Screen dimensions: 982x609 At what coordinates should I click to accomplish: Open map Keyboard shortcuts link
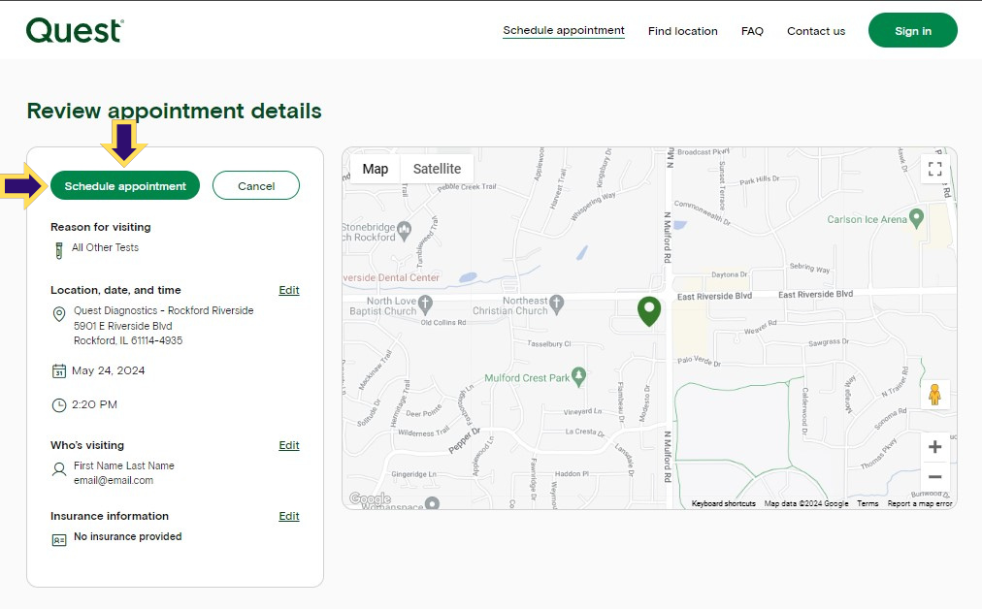(723, 503)
